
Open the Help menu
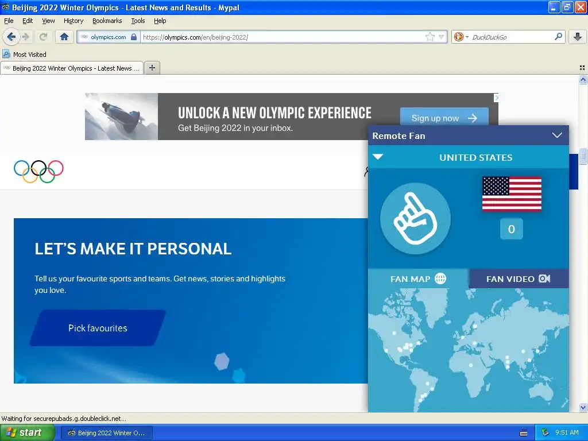coord(160,21)
